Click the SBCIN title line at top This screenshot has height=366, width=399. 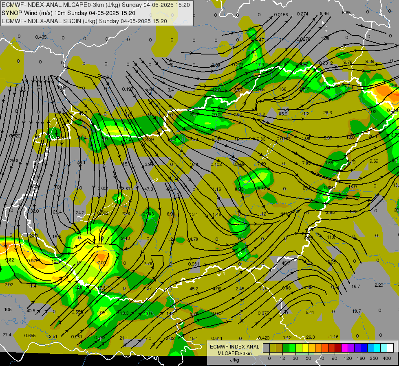click(84, 21)
